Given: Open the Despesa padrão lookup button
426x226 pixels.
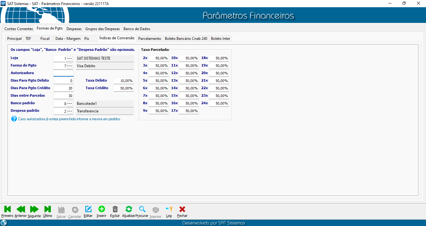Looking at the screenshot, I should click(x=70, y=111).
